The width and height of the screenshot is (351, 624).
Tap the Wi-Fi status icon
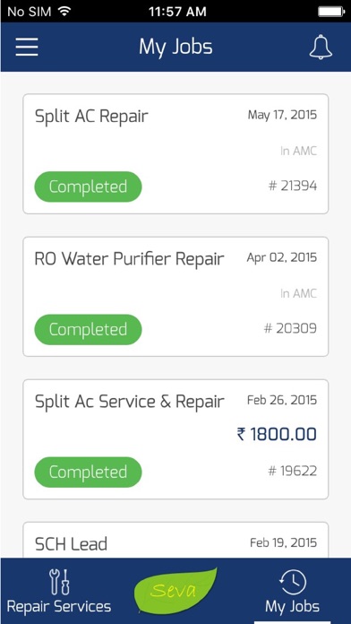tap(64, 11)
